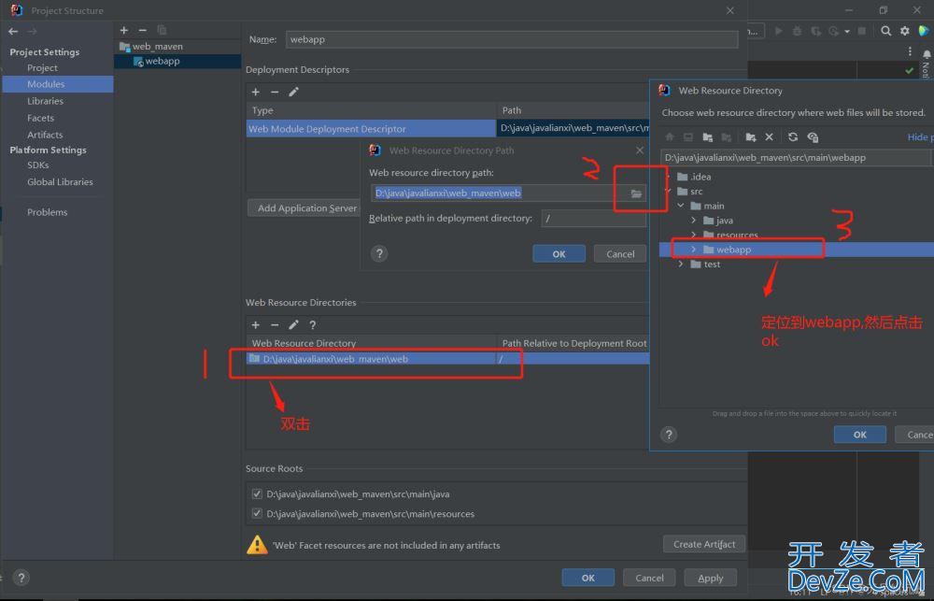Uncheck the src\main\java source root

coord(257,494)
